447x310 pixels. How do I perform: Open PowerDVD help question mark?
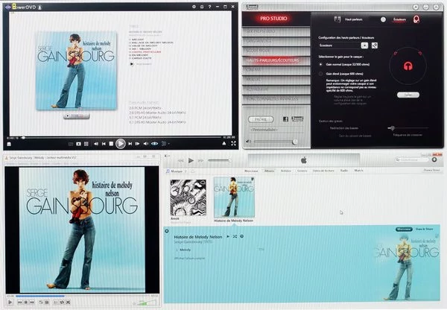(209, 7)
